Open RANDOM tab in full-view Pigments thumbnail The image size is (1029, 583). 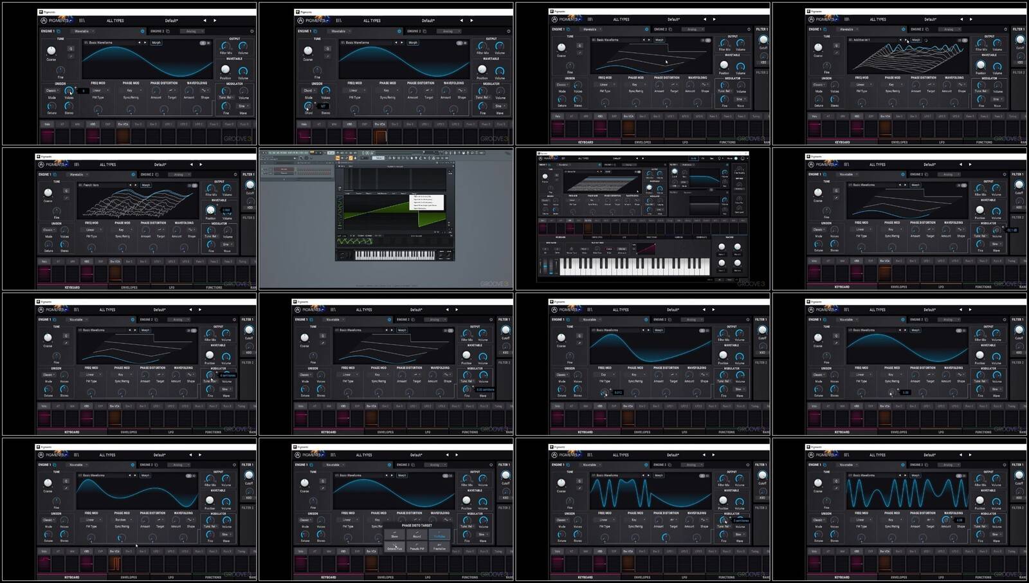(678, 237)
